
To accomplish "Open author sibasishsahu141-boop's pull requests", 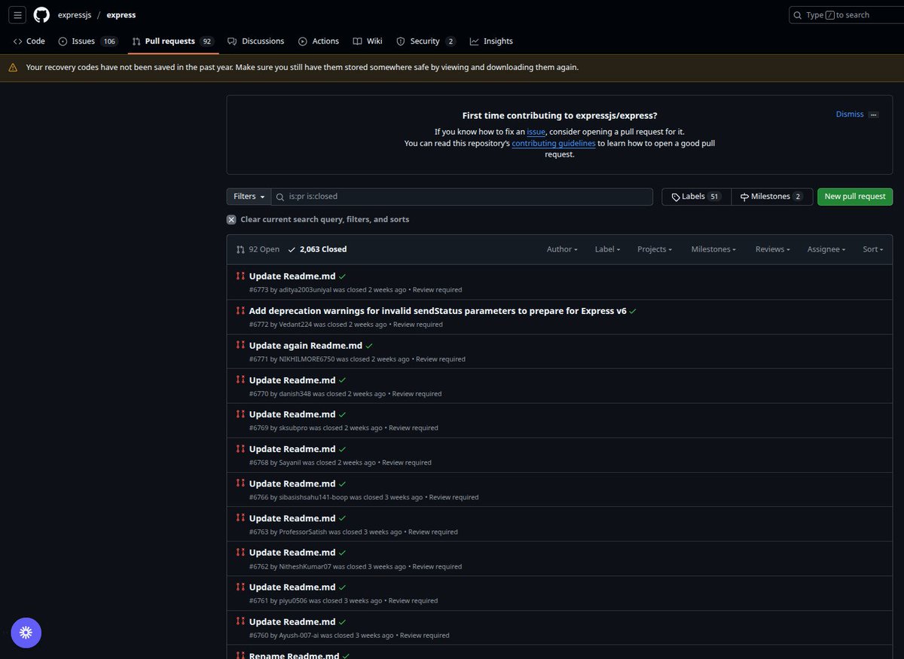I will pos(313,497).
